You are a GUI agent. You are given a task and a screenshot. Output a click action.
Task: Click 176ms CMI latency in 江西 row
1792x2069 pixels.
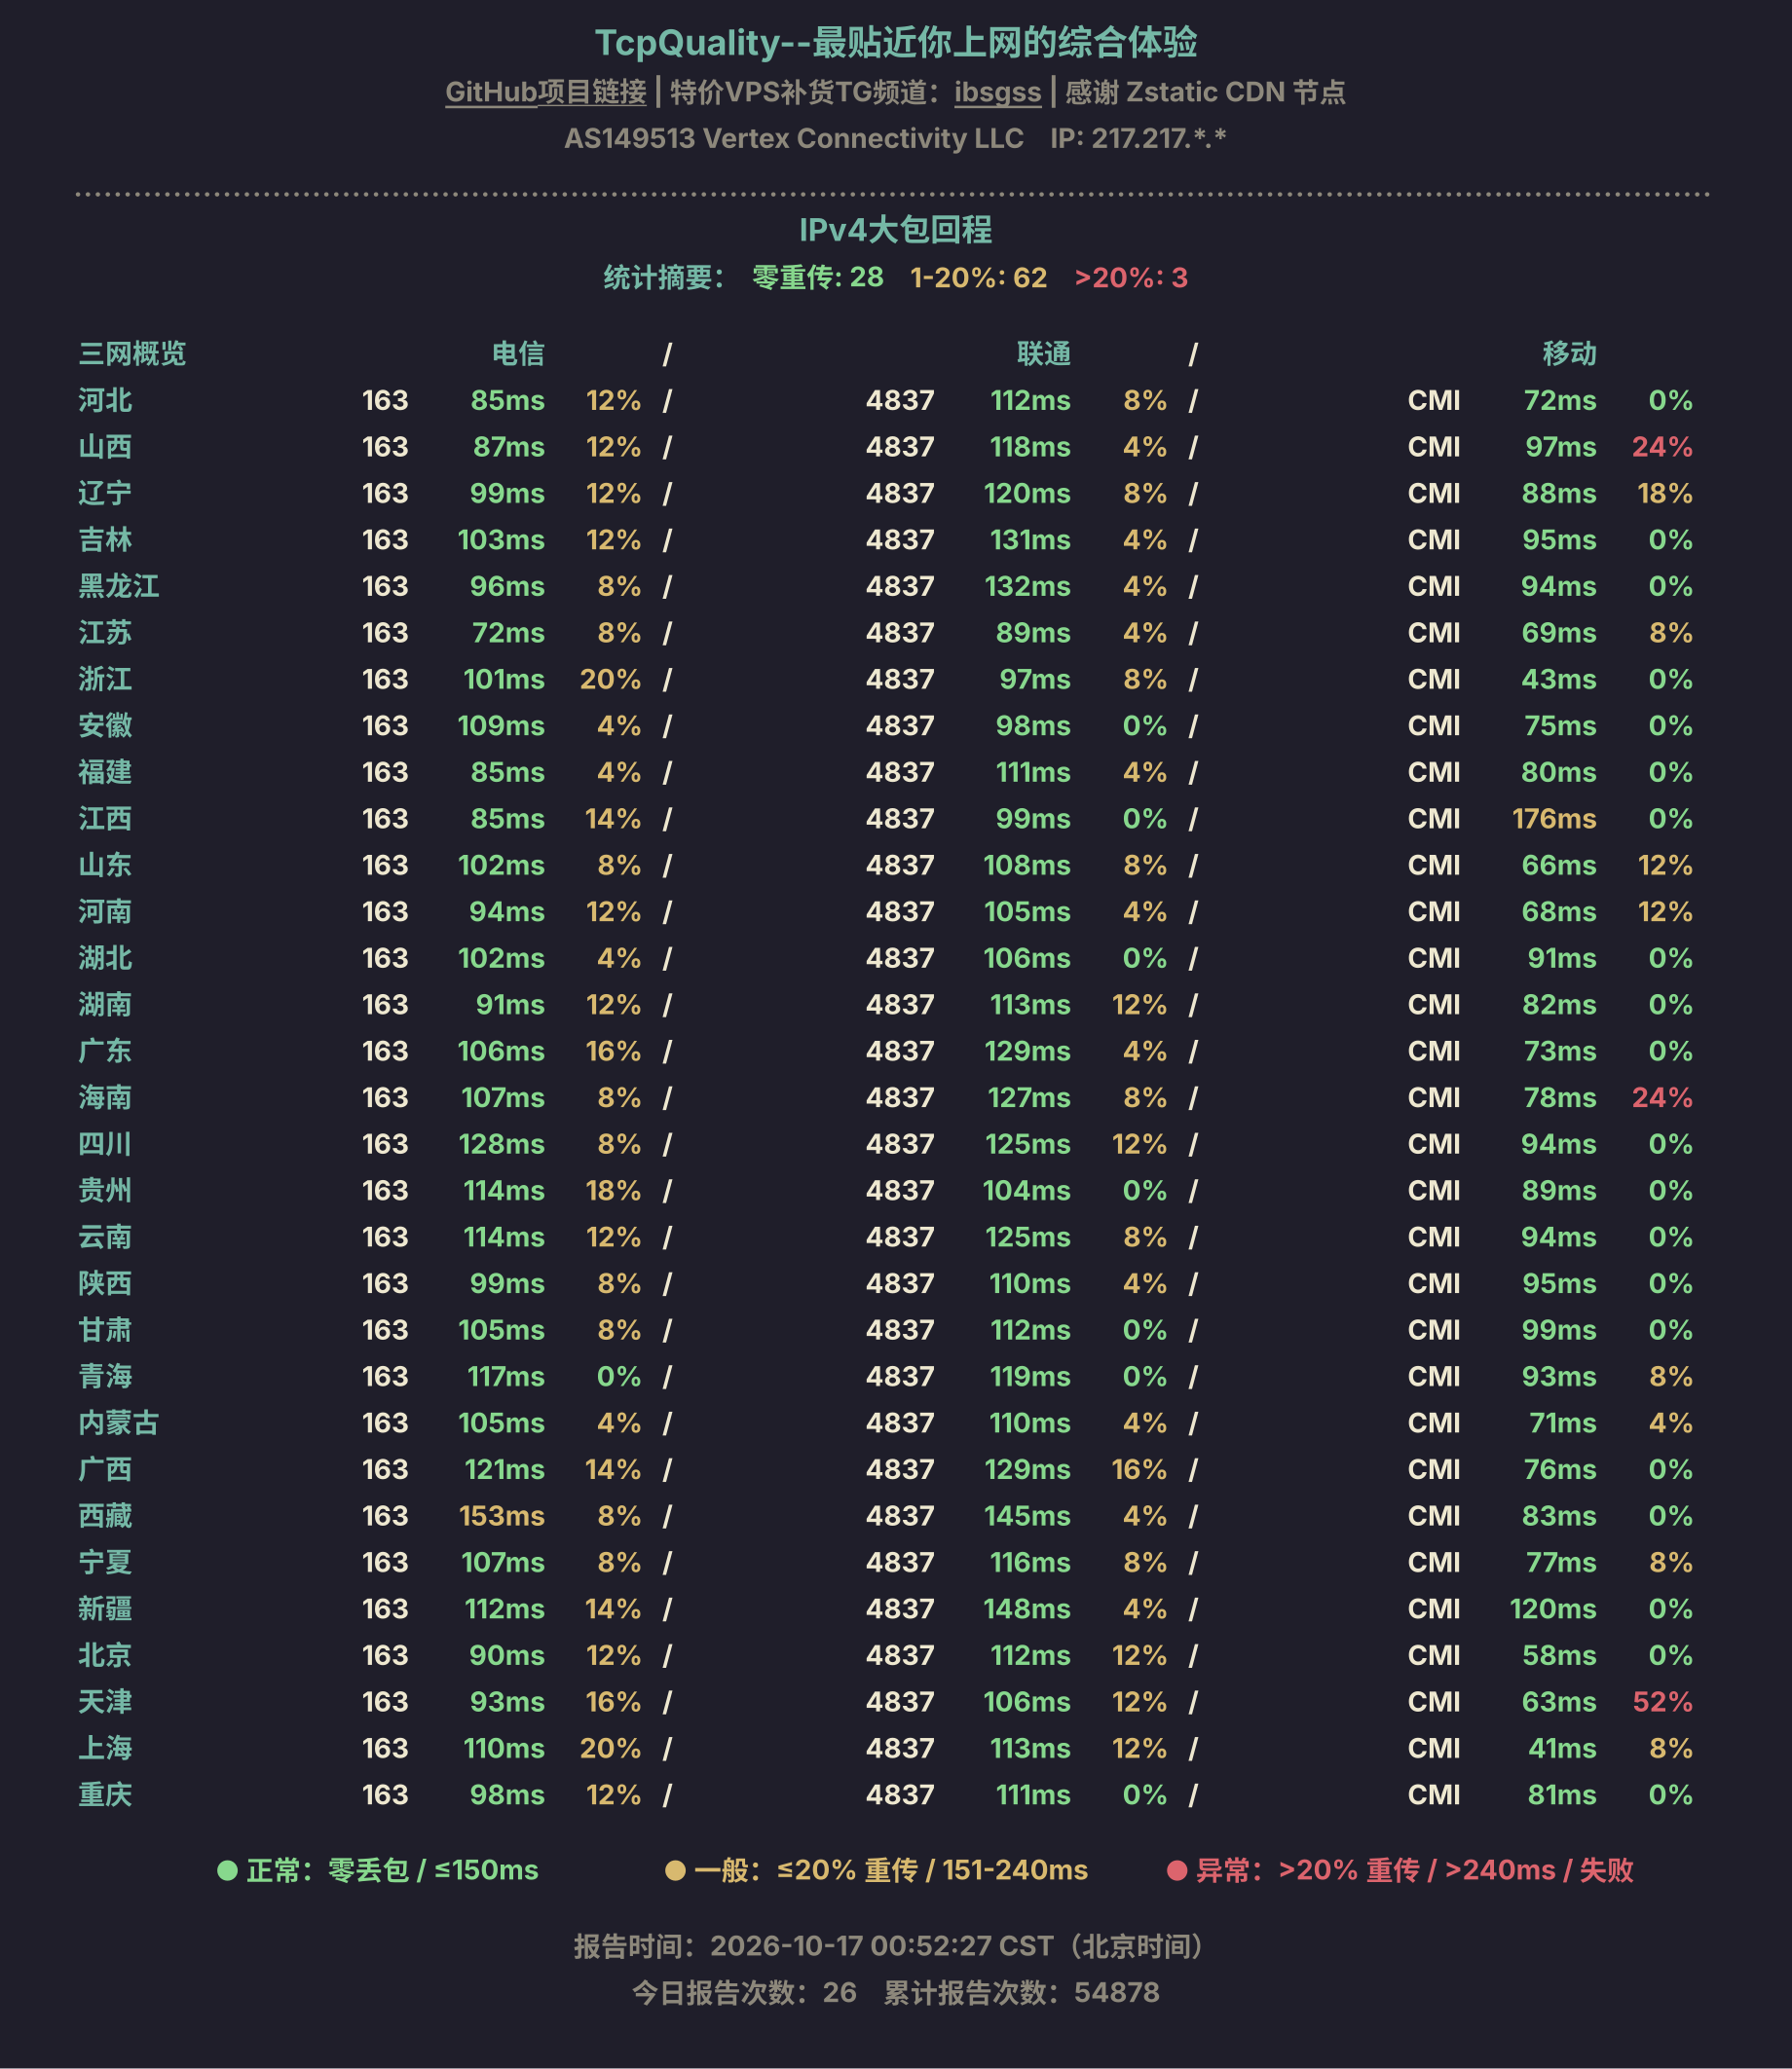pyautogui.click(x=1554, y=819)
